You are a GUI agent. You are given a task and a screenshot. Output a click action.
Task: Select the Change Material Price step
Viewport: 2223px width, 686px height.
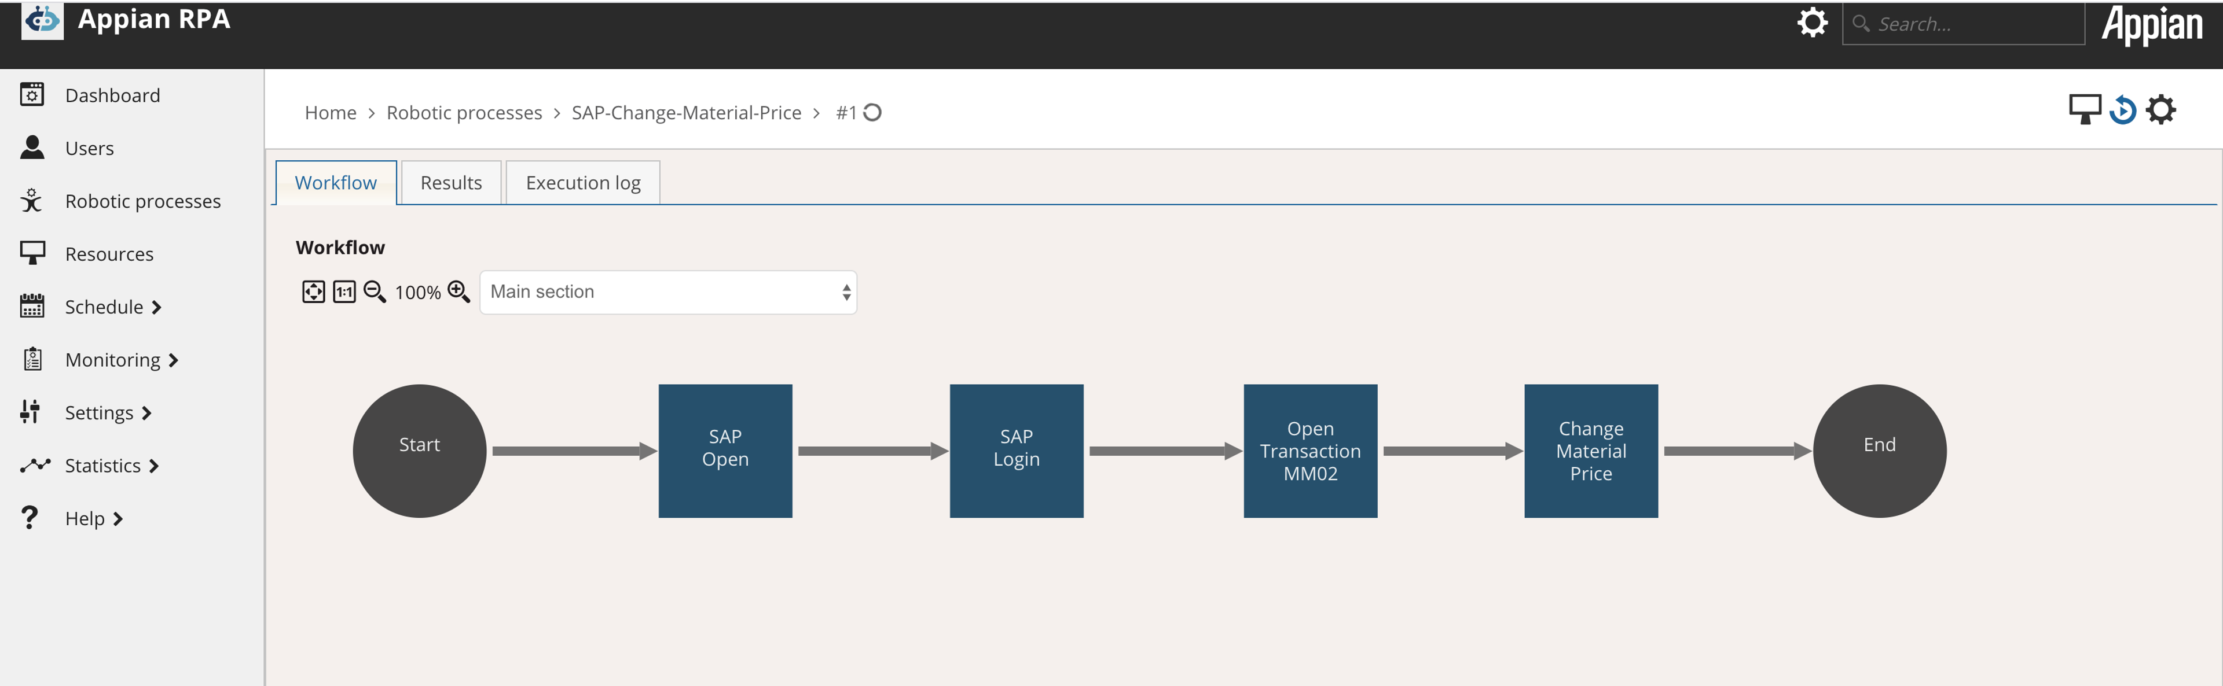pos(1590,451)
